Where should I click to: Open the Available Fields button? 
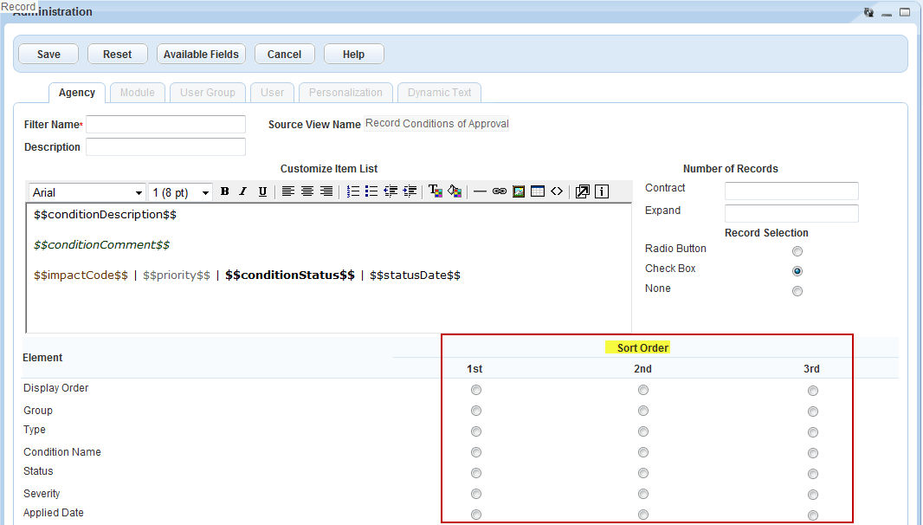pyautogui.click(x=201, y=54)
